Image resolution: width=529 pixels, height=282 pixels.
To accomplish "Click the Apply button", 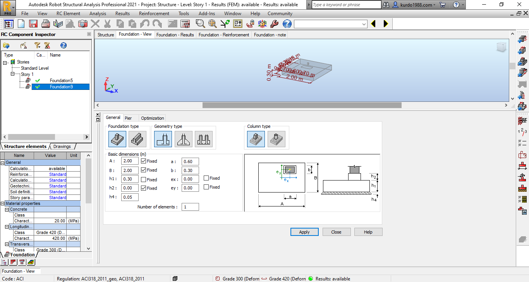I will (304, 232).
